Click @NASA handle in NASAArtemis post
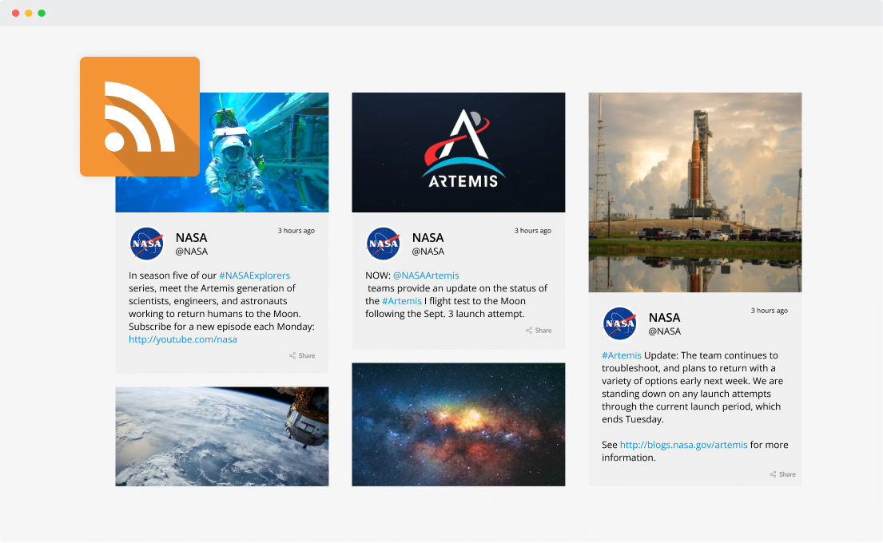The image size is (883, 543). coord(428,252)
